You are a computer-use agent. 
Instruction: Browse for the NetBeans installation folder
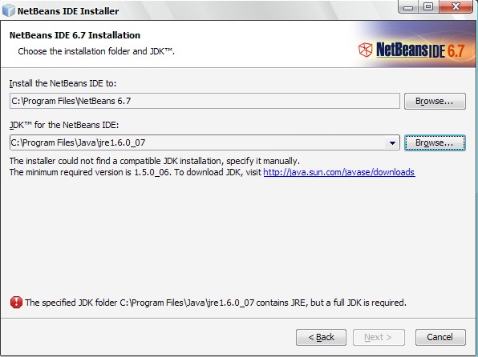[x=435, y=101]
